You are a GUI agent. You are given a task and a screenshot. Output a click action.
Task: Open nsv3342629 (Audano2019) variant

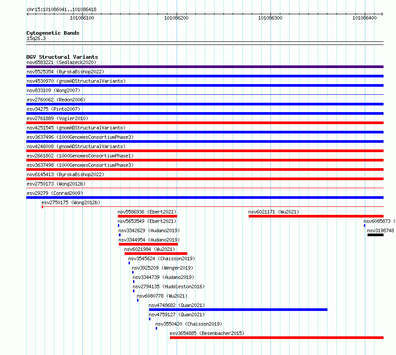click(x=149, y=230)
